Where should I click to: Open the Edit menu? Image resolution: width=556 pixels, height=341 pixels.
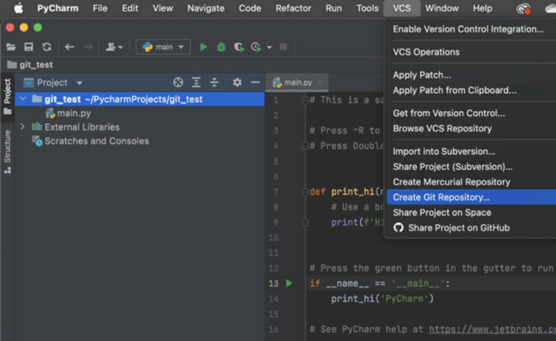[130, 8]
